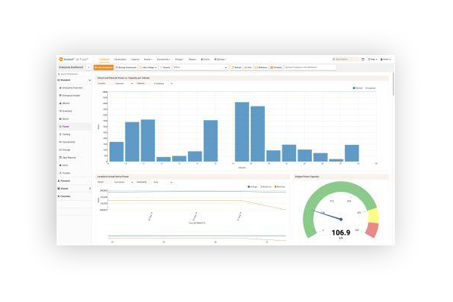The image size is (453, 302).
Task: Open the Settings gear menu
Action: click(x=220, y=59)
